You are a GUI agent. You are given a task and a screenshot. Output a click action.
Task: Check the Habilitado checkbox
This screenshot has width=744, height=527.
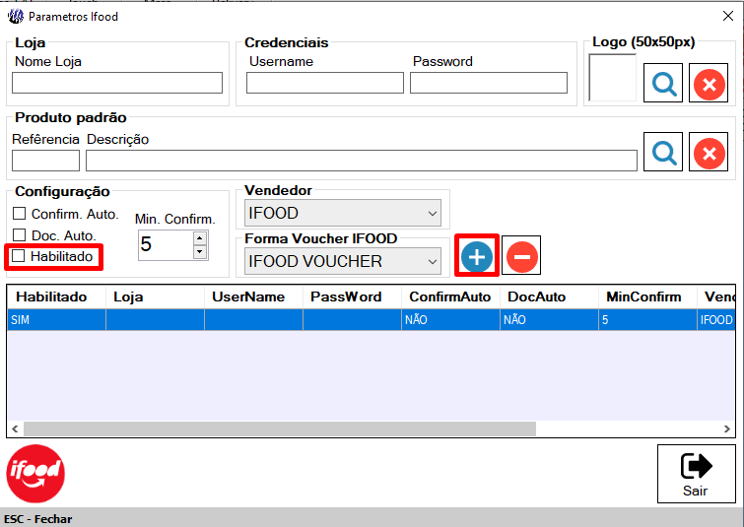[x=18, y=256]
